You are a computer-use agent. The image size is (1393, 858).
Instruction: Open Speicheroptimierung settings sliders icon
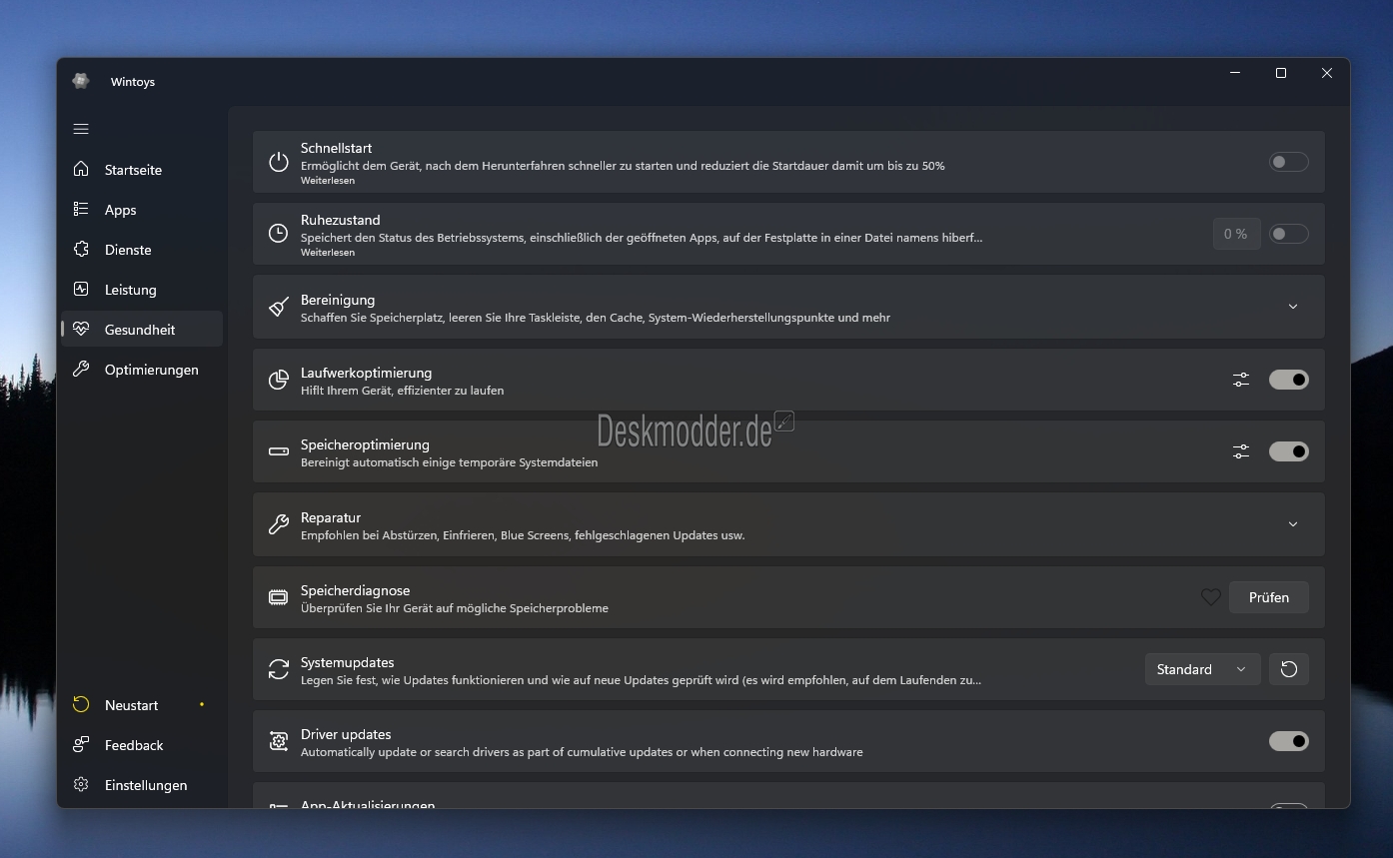1240,451
